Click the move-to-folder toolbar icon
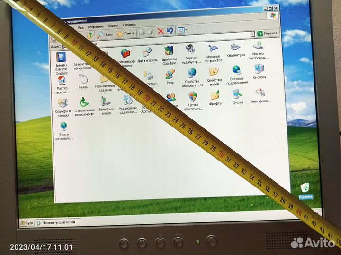 (x=142, y=33)
